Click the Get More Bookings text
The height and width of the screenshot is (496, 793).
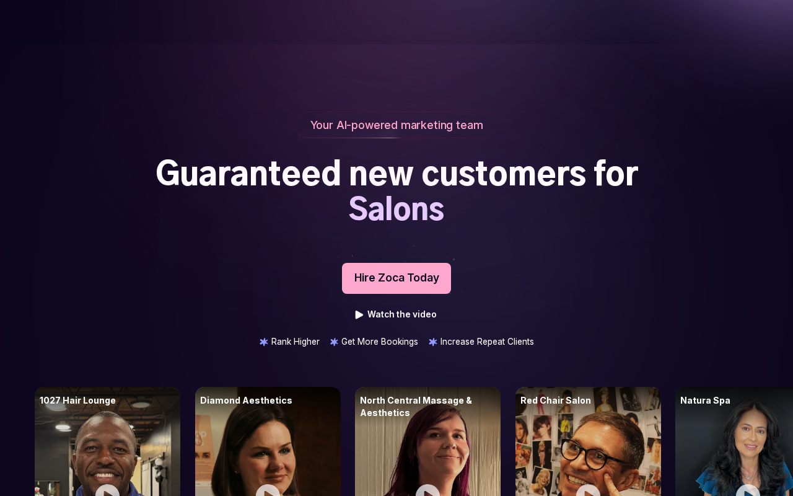point(380,342)
